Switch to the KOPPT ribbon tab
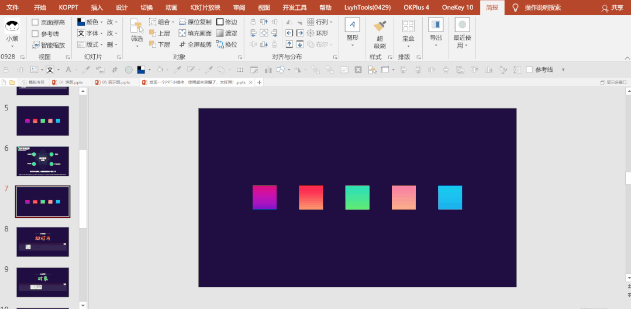 point(68,8)
